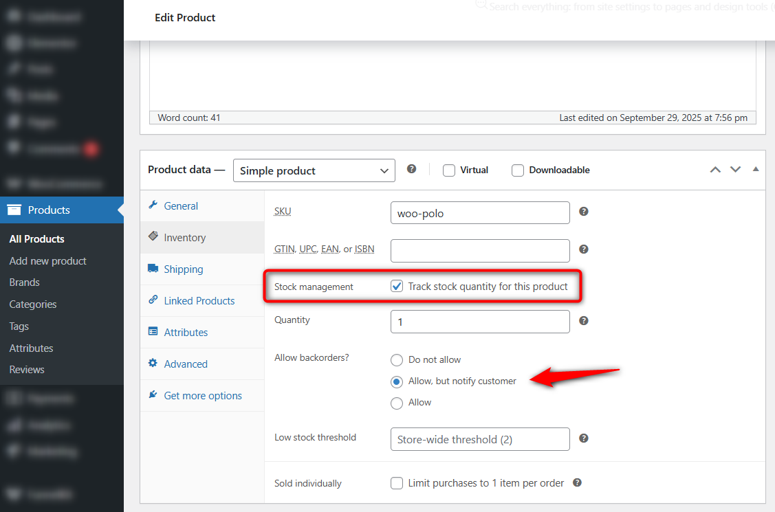Screen dimensions: 775x512
Task: Click the Linked Products chain icon
Action: 152,300
